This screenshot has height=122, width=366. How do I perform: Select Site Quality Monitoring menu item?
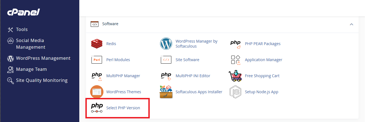pyautogui.click(x=42, y=81)
